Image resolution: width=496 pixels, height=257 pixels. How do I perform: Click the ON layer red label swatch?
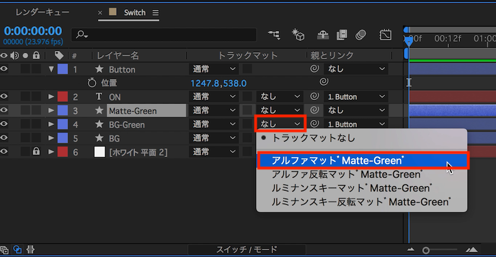coord(63,96)
